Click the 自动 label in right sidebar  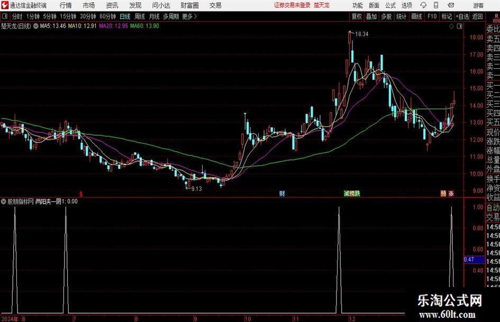(493, 208)
